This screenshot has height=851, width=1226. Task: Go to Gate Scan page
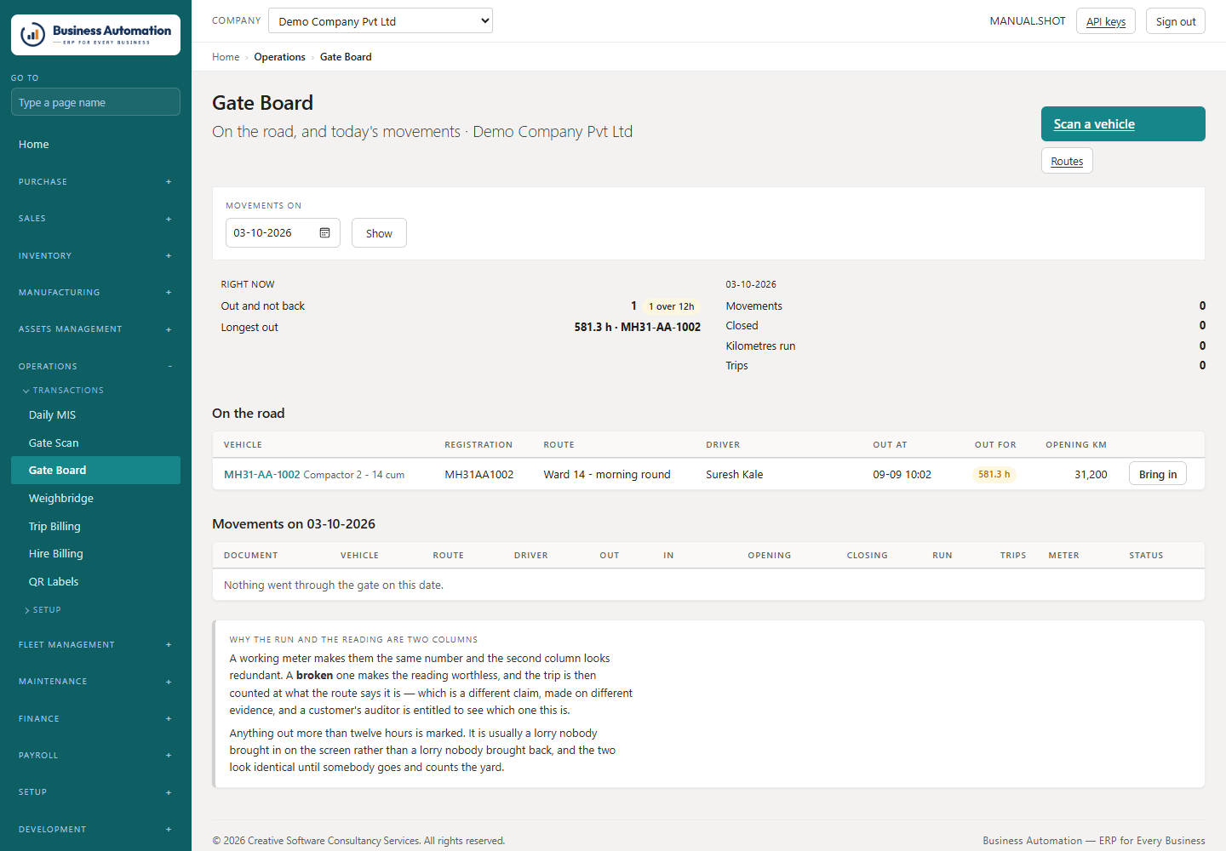[x=95, y=443]
